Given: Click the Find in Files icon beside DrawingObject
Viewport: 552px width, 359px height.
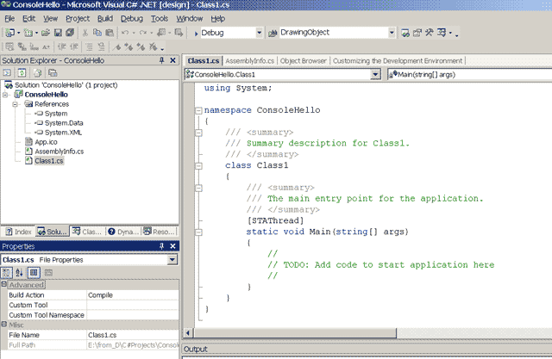Looking at the screenshot, I should coord(273,33).
